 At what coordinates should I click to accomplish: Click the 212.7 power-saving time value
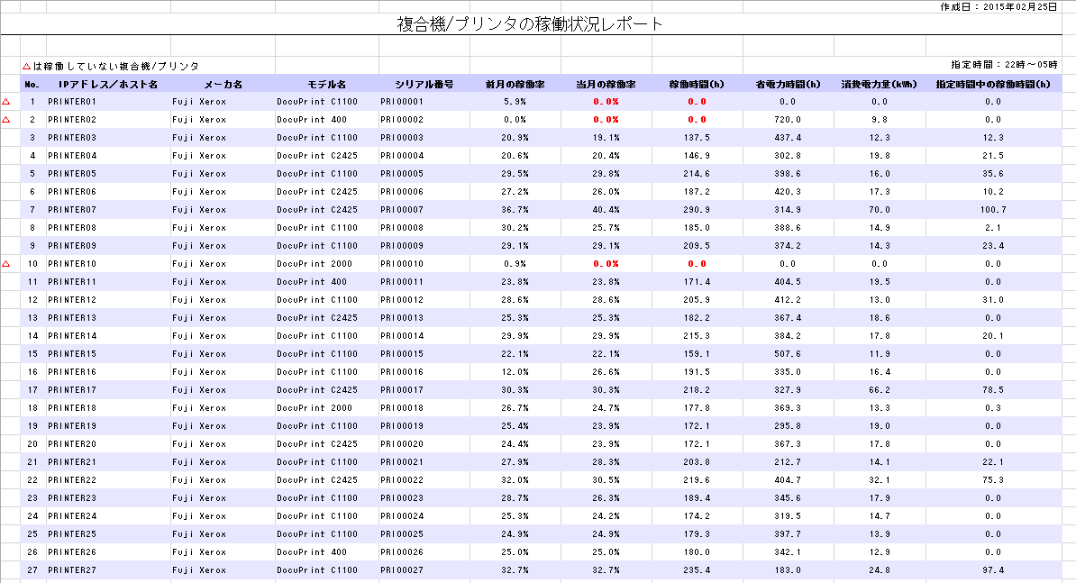788,462
